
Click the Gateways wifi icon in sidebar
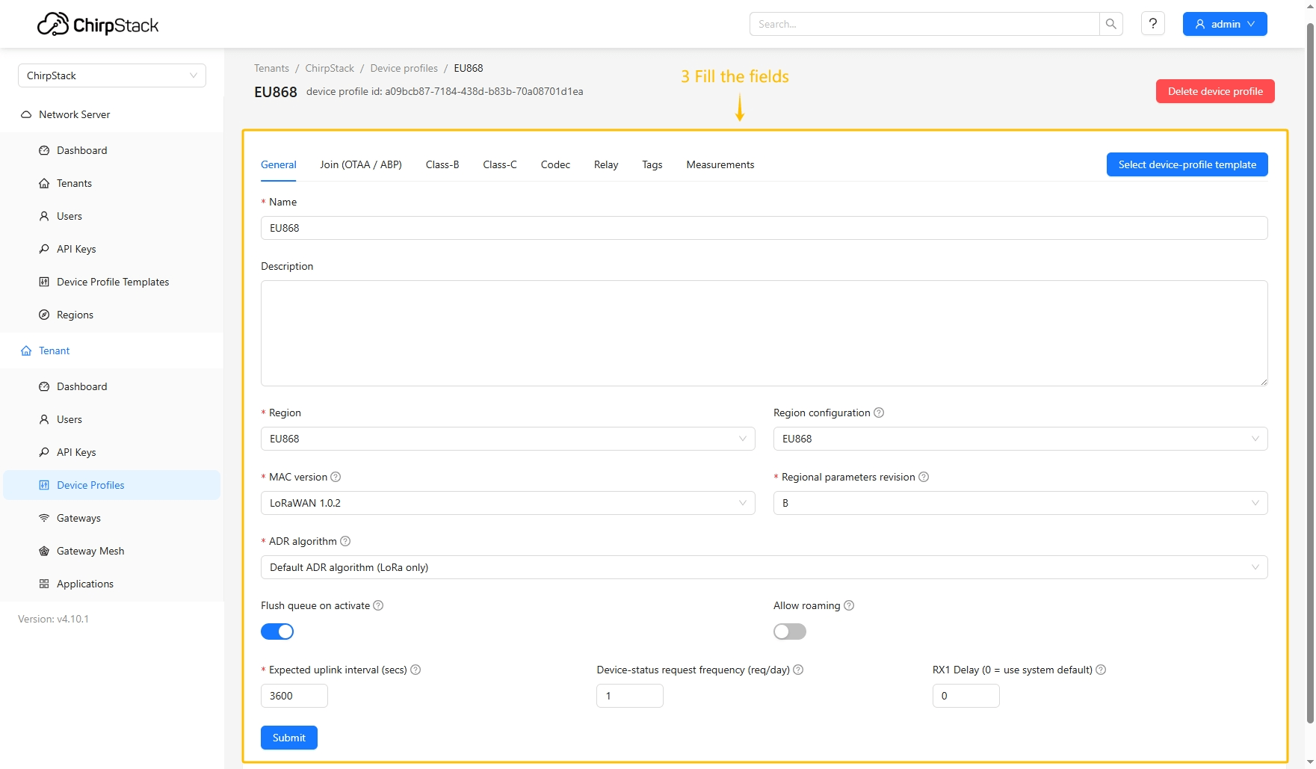click(44, 518)
